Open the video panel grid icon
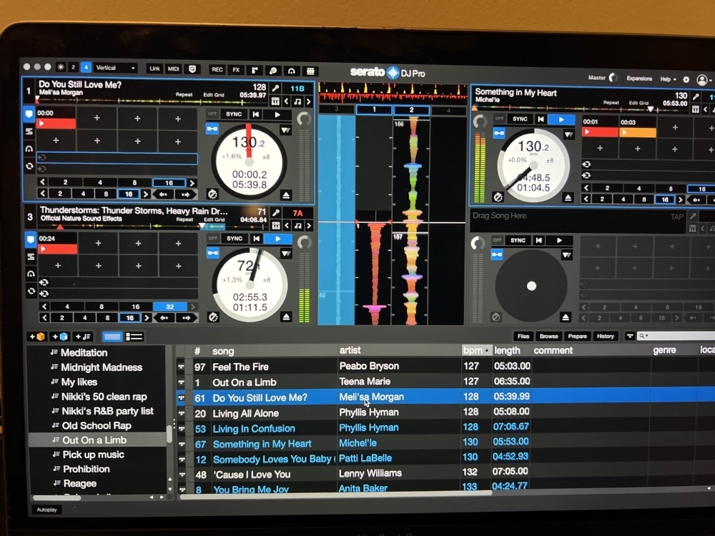715x536 pixels. point(310,71)
